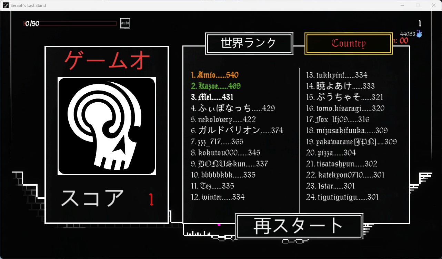This screenshot has width=442, height=259.
Task: Click the 再スタート restart button
Action: 299,226
